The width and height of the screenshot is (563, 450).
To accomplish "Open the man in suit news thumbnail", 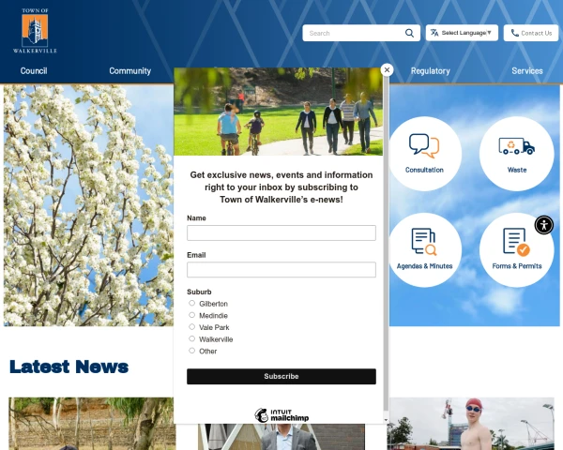I will tap(281, 437).
